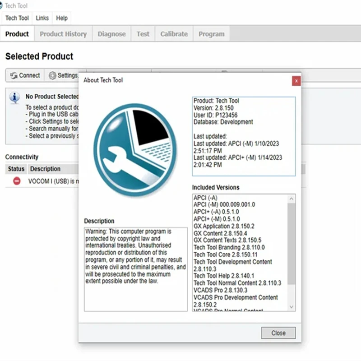Viewport: 361px width, 361px height.
Task: Click 'Last updated: APCI (-M) 1/10/2023' line
Action: (236, 143)
